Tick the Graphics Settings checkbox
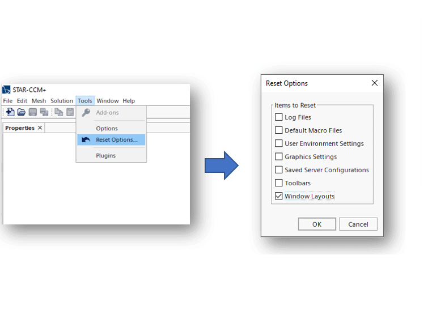Viewport: 428px width, 327px height. point(278,156)
